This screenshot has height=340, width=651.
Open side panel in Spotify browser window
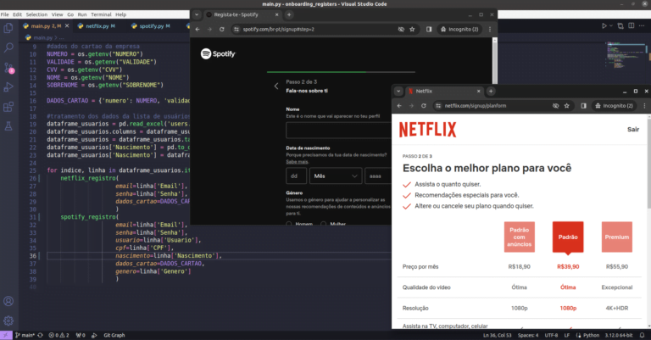[429, 30]
